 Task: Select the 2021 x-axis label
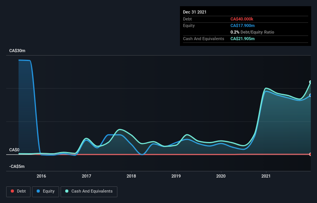266,176
